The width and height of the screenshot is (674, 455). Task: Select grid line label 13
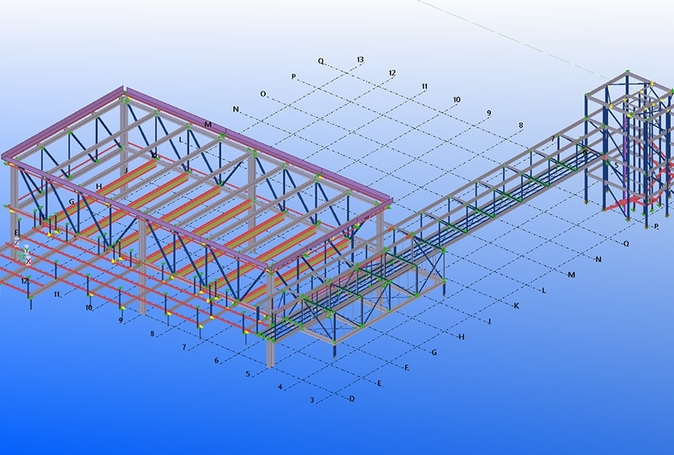tap(360, 60)
